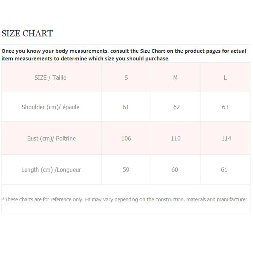This screenshot has height=253, width=253.
Task: Click the S size column header
Action: pyautogui.click(x=126, y=78)
